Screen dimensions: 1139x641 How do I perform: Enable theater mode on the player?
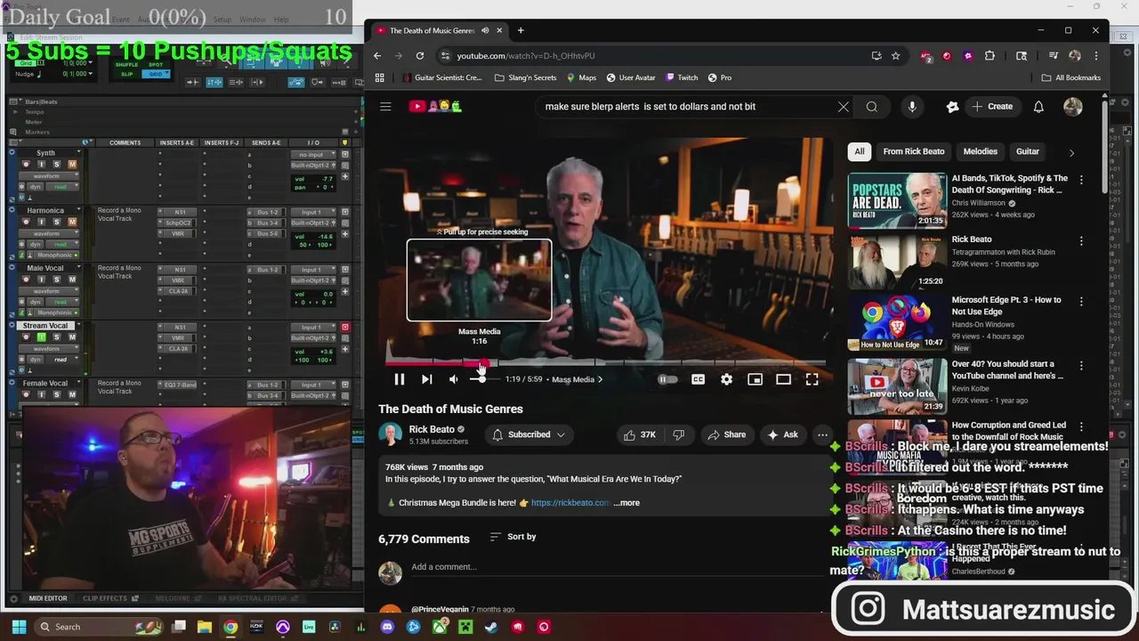783,379
